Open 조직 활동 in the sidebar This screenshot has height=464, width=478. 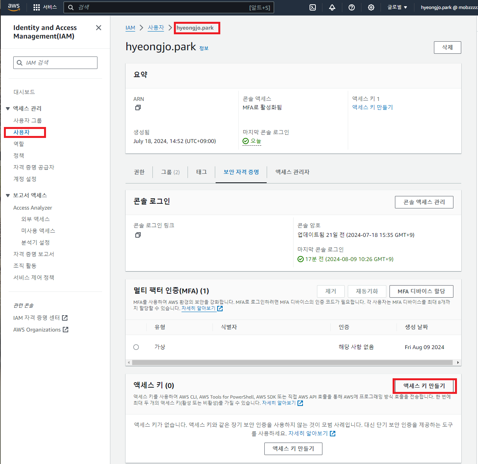25,266
